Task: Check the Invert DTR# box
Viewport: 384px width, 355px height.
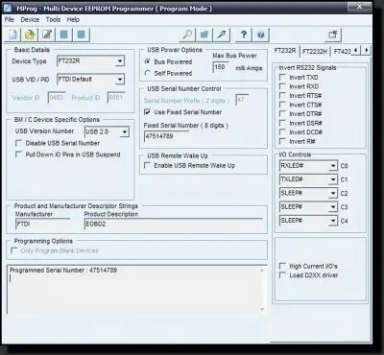Action: tap(282, 113)
